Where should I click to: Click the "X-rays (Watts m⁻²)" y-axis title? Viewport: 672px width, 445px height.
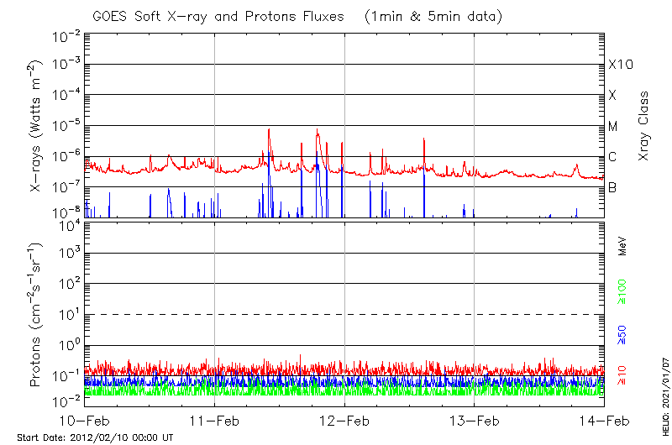37,126
